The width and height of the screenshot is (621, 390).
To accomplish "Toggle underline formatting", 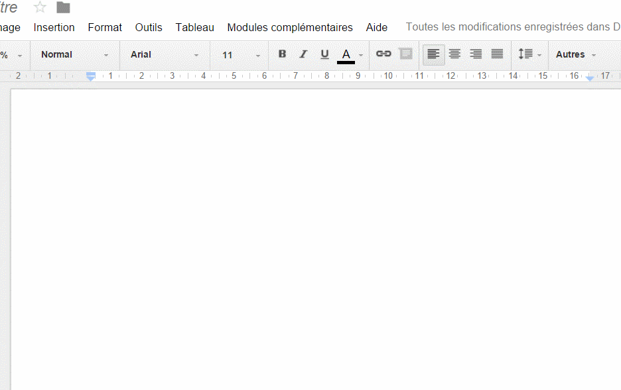I will click(x=324, y=54).
